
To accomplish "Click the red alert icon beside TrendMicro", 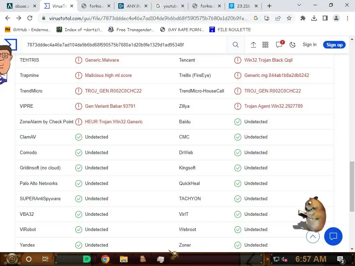I will point(79,91).
